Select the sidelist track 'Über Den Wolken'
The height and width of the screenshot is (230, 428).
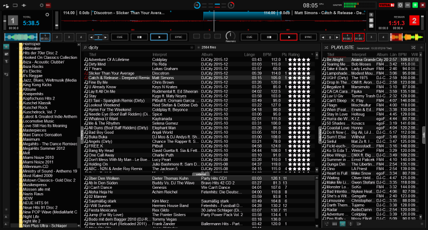click(x=199, y=178)
